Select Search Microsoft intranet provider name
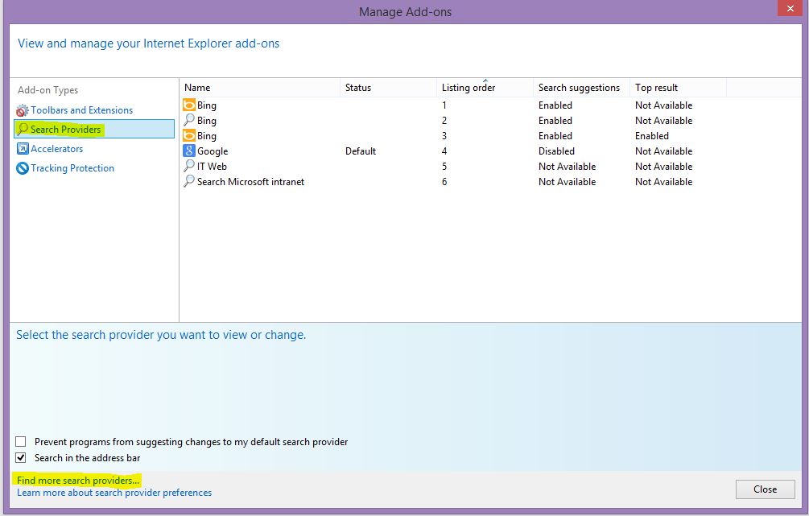 tap(250, 182)
